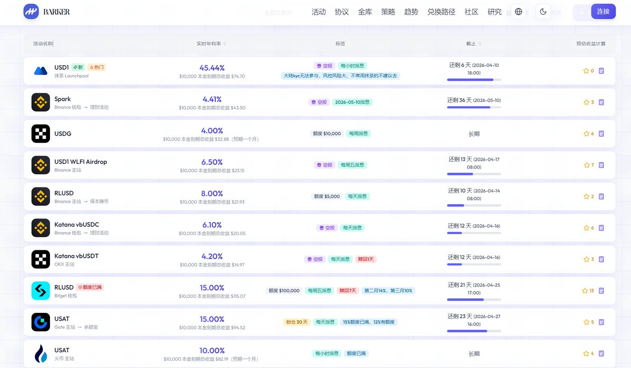
Task: Star the USD1 抹茶 Launchpool row
Action: click(x=586, y=71)
